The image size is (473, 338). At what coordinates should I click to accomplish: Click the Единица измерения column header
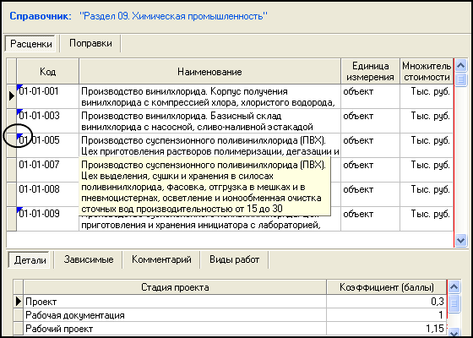370,71
